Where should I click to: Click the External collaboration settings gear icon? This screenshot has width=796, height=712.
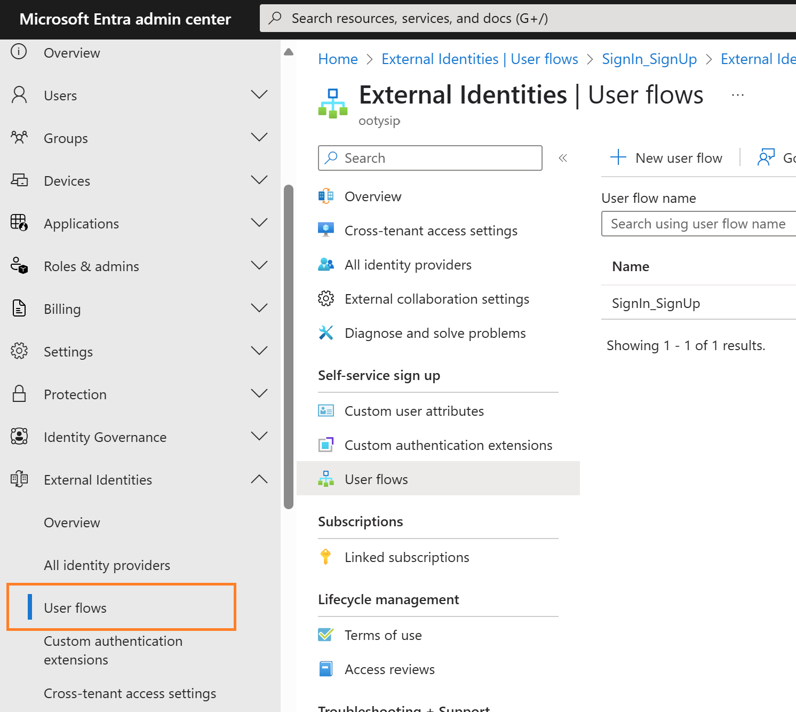tap(326, 298)
